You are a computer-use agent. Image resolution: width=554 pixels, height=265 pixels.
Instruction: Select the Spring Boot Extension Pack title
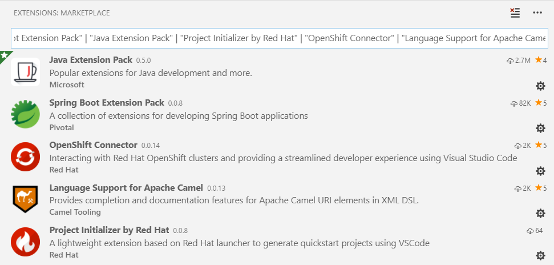tap(107, 103)
